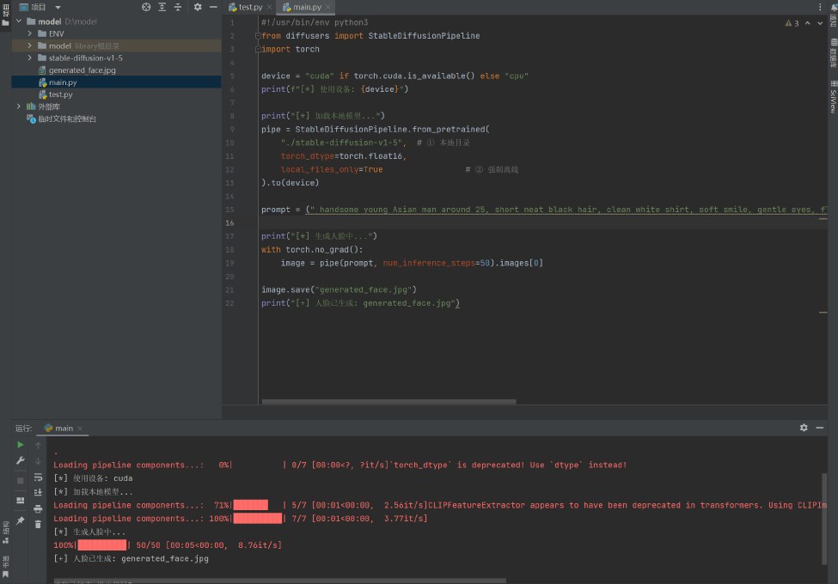Collapse the model D:\model root node
Screen dimensions: 838x584
[x=19, y=21]
